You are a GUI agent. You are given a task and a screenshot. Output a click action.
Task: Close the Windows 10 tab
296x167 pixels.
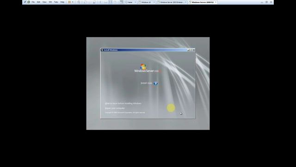point(154,2)
